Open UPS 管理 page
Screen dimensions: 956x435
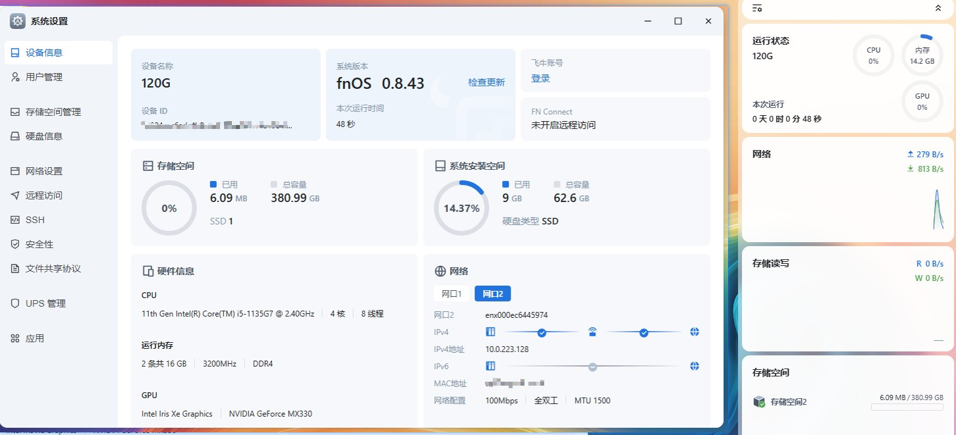coord(45,303)
